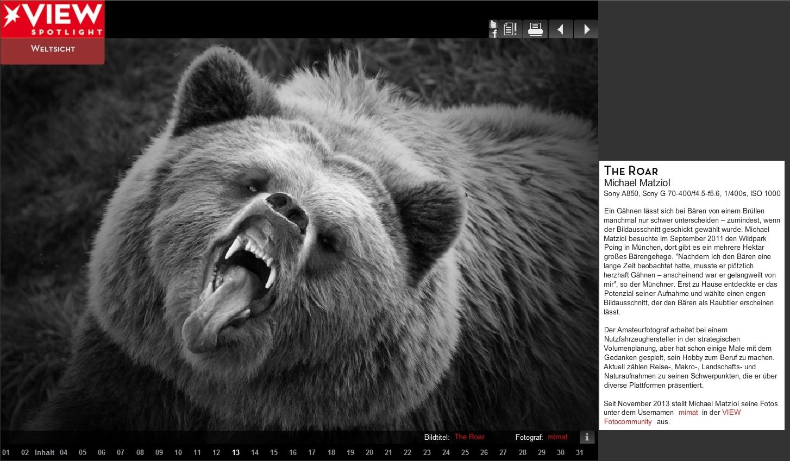Open the Weltsicht section tab

pyautogui.click(x=53, y=49)
